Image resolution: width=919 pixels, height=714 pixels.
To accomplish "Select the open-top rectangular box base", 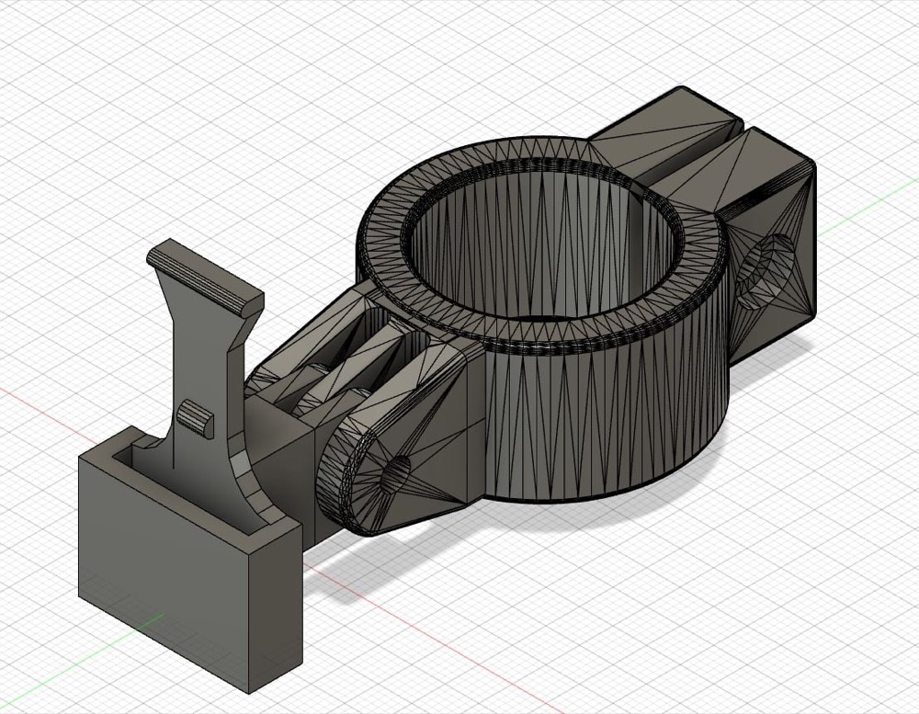I will tap(190, 560).
